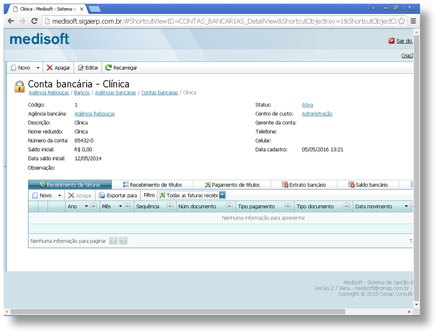Bookmark page with the star icon
Image resolution: width=440 pixels, height=336 pixels.
pyautogui.click(x=402, y=21)
